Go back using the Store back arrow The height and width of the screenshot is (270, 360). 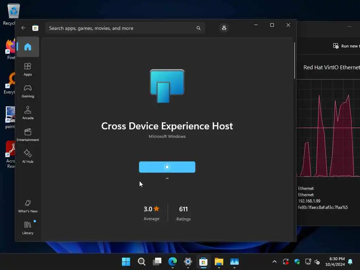click(x=24, y=28)
